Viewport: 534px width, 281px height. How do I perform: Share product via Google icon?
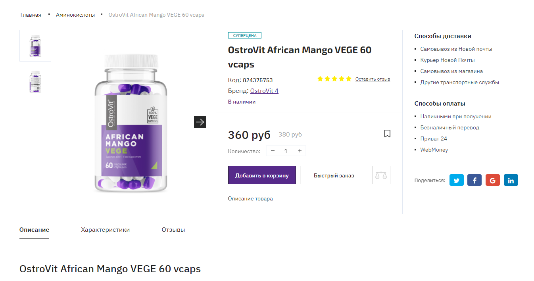(492, 180)
